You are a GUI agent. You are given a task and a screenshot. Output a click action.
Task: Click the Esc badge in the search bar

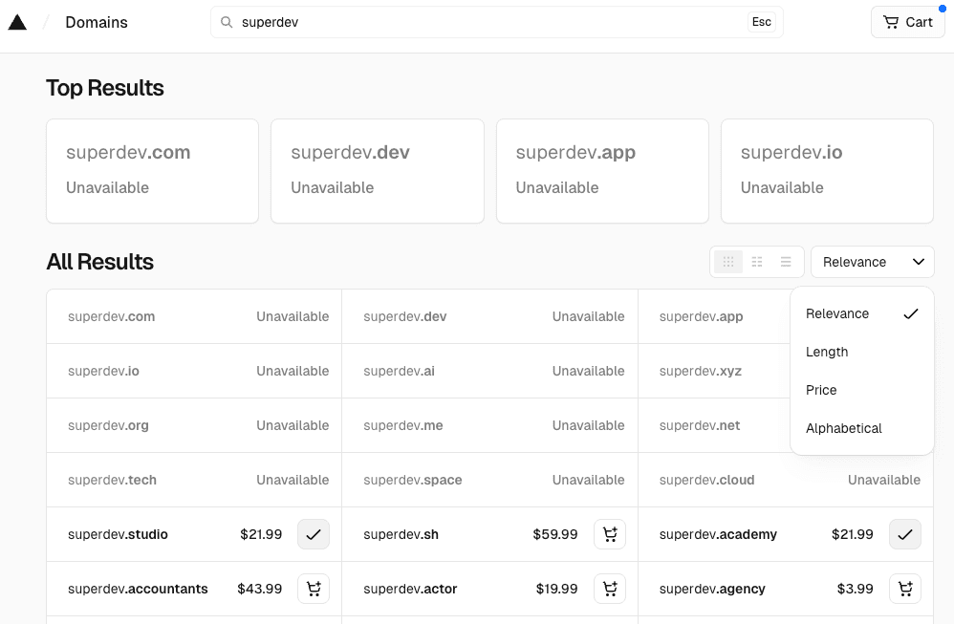click(x=762, y=21)
